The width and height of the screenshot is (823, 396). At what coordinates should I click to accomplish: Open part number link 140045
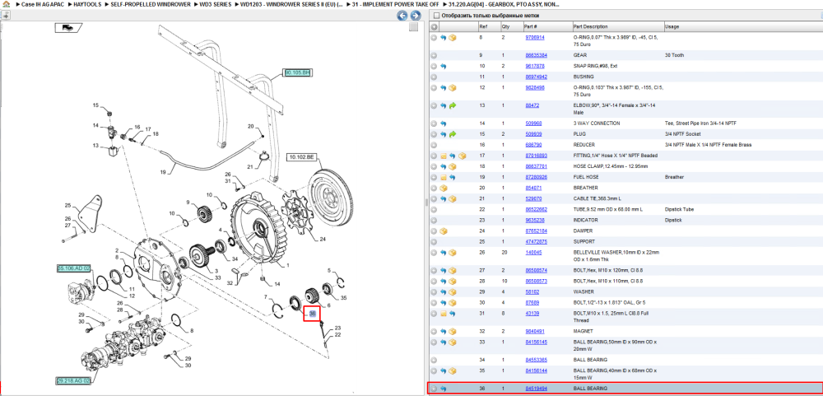(534, 253)
